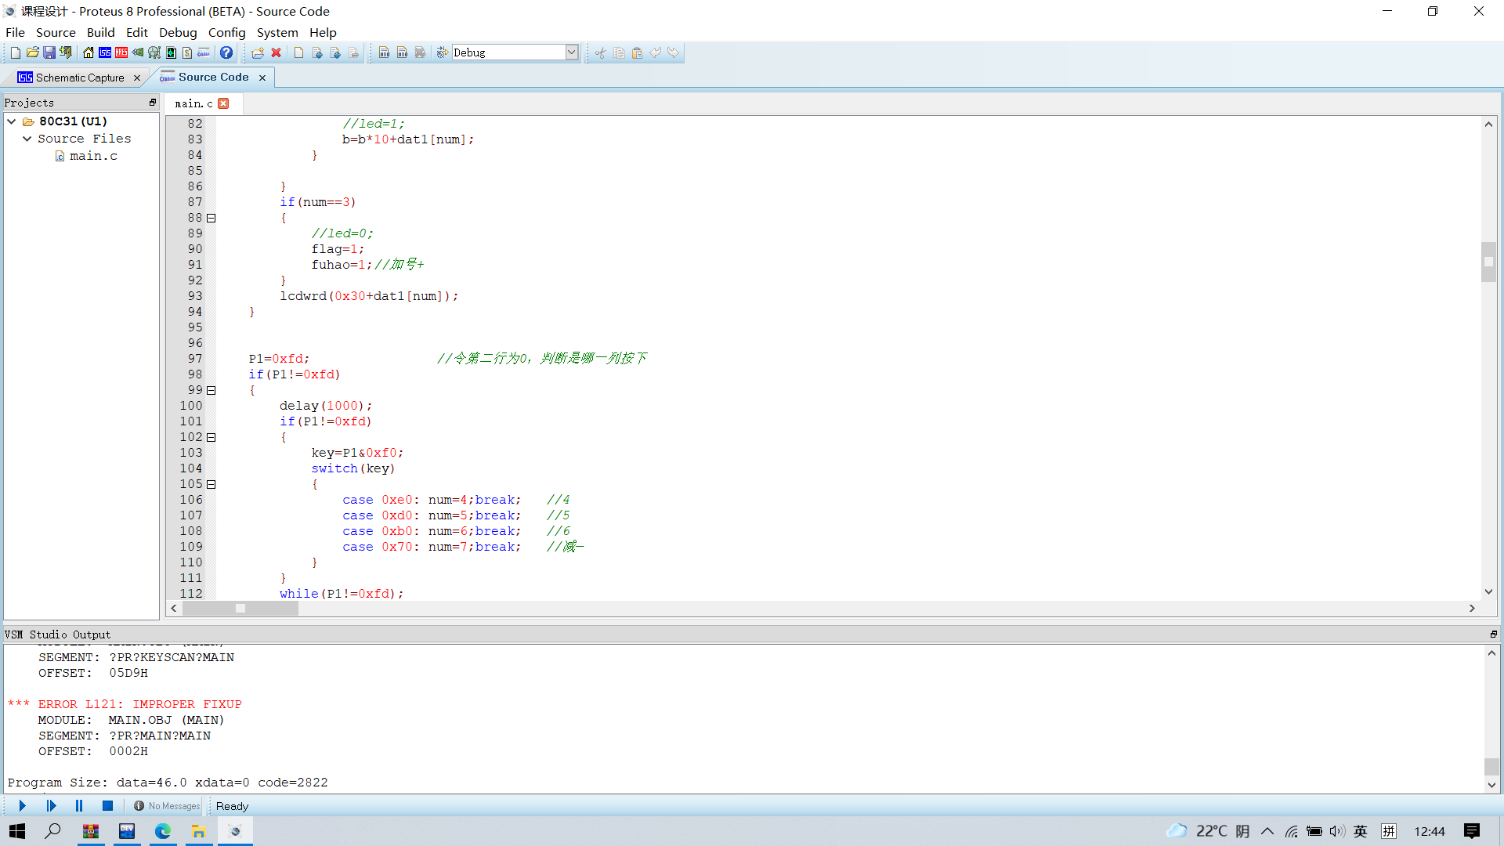The image size is (1504, 846).
Task: Open Windows taskbar search
Action: [x=52, y=831]
